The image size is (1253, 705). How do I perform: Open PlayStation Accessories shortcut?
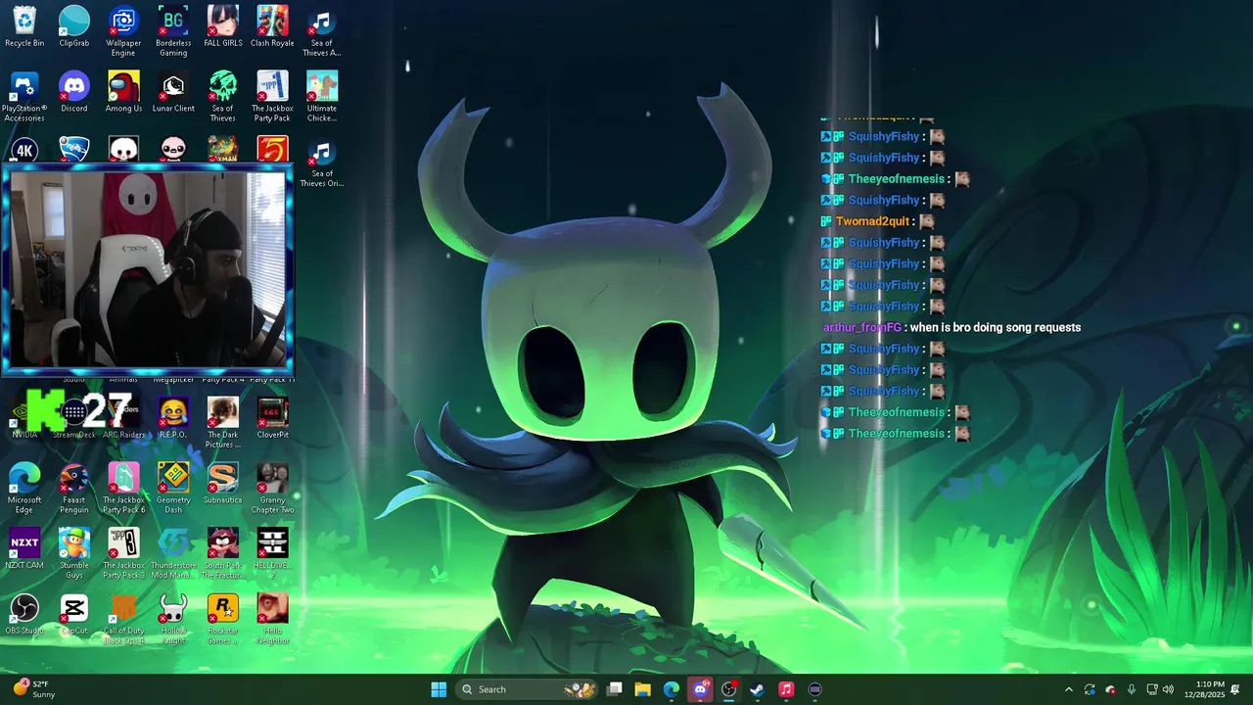tap(24, 97)
